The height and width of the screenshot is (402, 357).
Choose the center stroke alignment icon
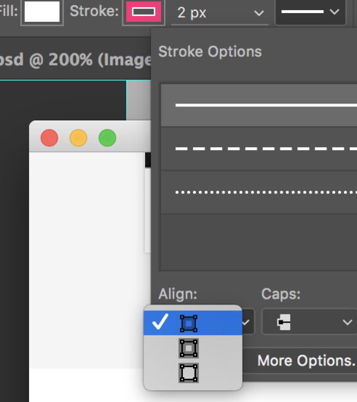click(x=189, y=348)
